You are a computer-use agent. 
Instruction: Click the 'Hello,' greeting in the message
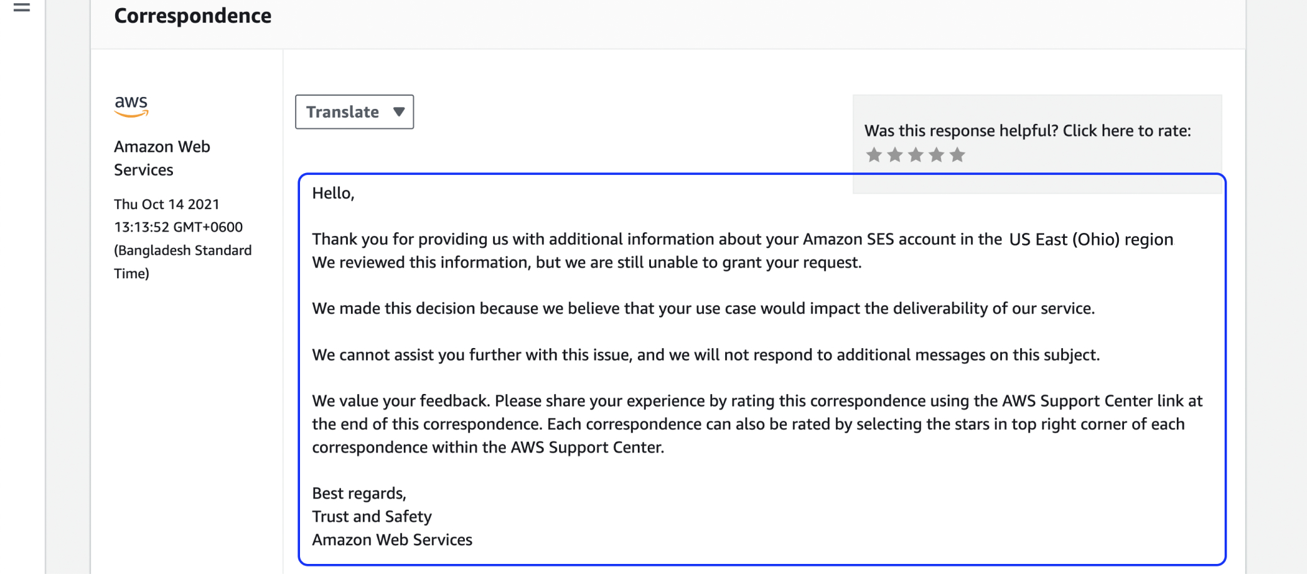333,193
